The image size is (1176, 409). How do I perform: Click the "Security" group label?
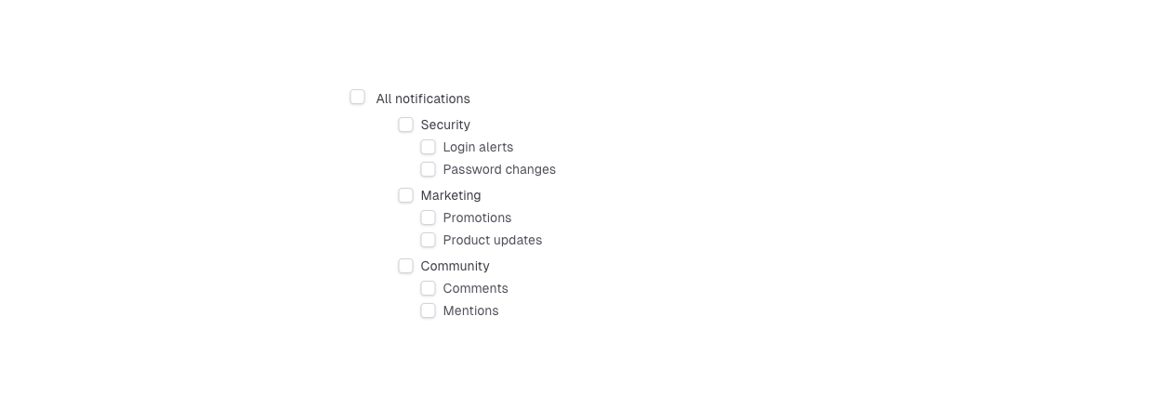pos(445,125)
